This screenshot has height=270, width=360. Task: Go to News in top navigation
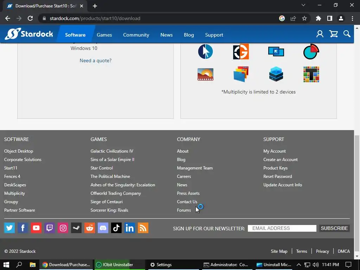click(166, 35)
